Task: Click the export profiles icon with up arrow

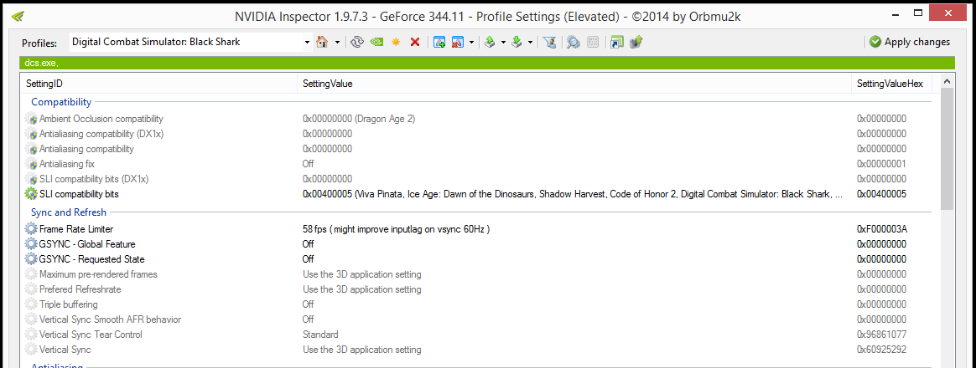Action: point(490,42)
